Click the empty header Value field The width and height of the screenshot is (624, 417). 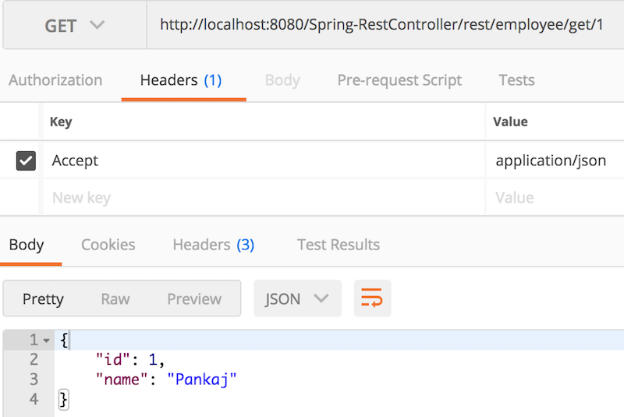pos(555,197)
